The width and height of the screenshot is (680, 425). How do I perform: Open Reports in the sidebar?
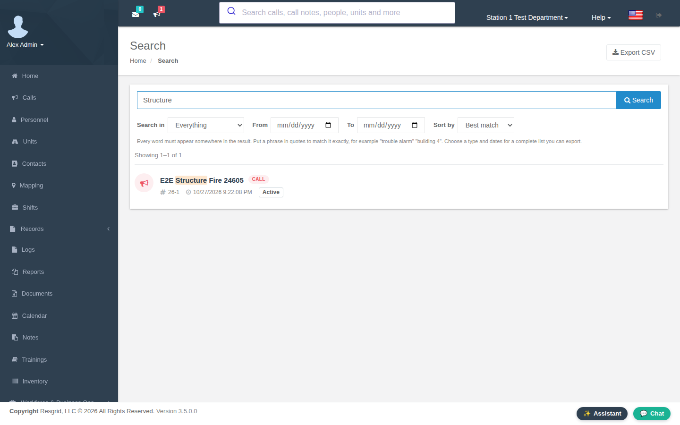point(59,272)
